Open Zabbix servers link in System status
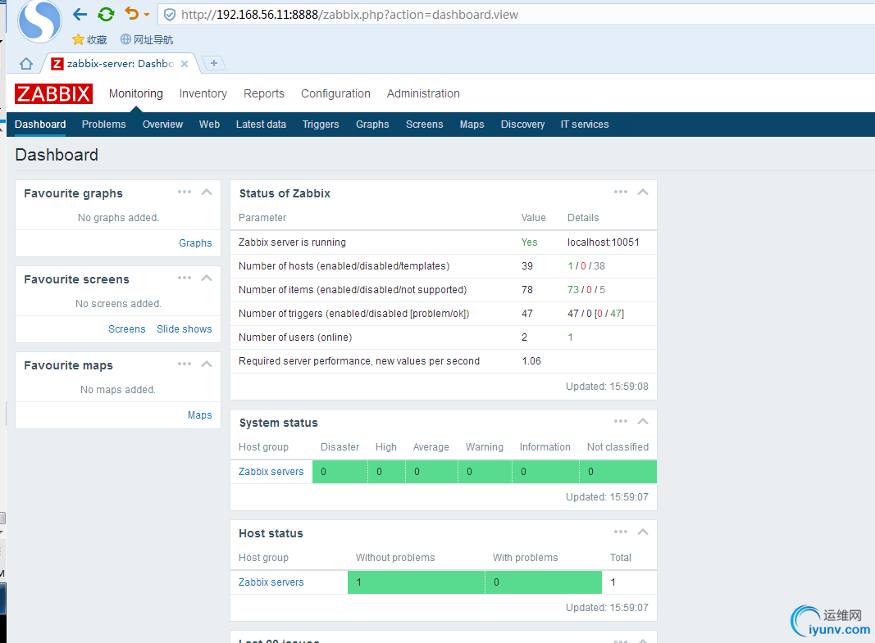 [271, 471]
